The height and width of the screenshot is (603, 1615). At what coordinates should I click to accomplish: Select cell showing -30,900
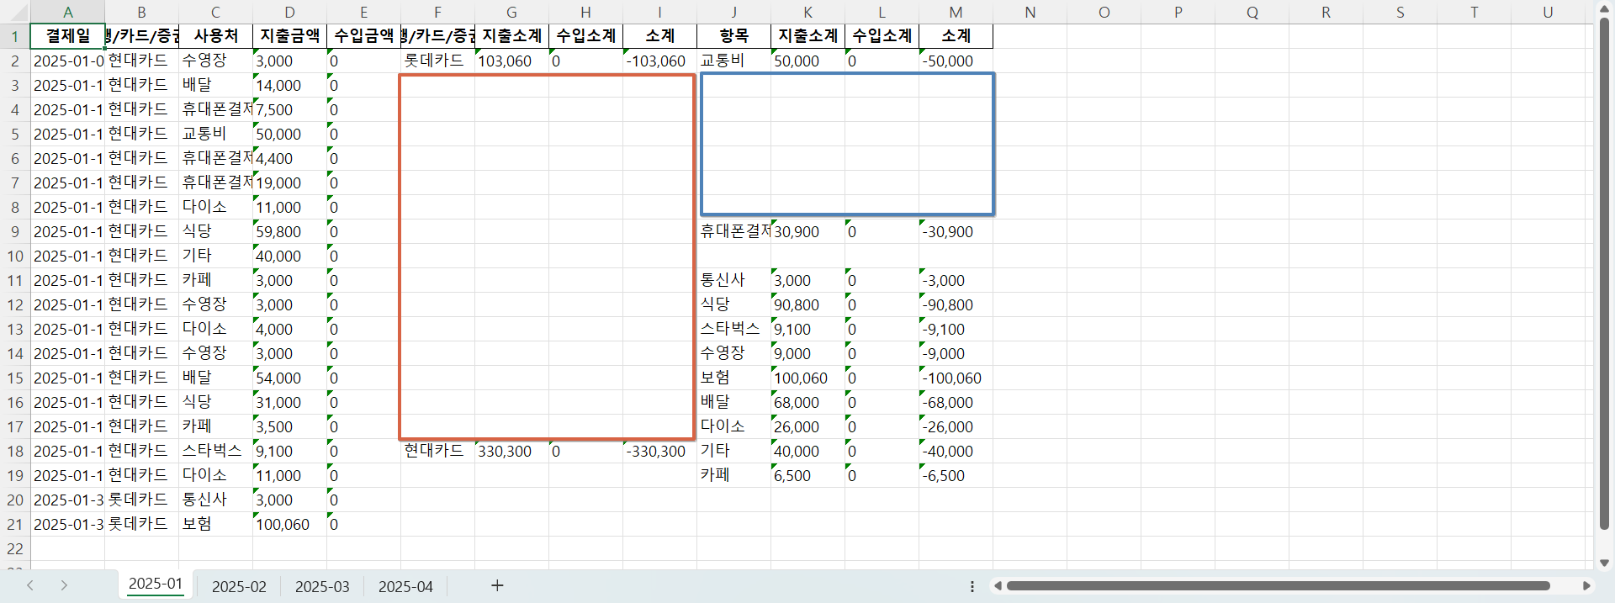click(956, 231)
